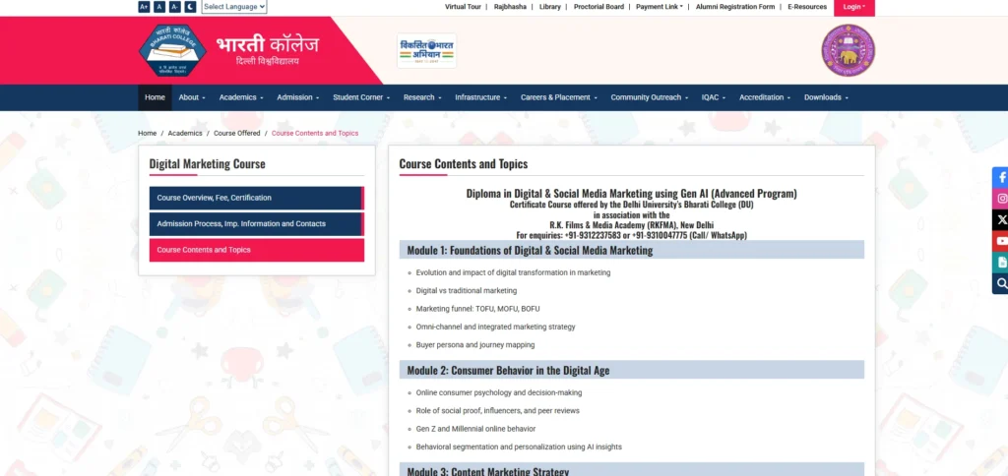This screenshot has height=476, width=1008.
Task: Expand the Payment Link dropdown
Action: [x=659, y=7]
